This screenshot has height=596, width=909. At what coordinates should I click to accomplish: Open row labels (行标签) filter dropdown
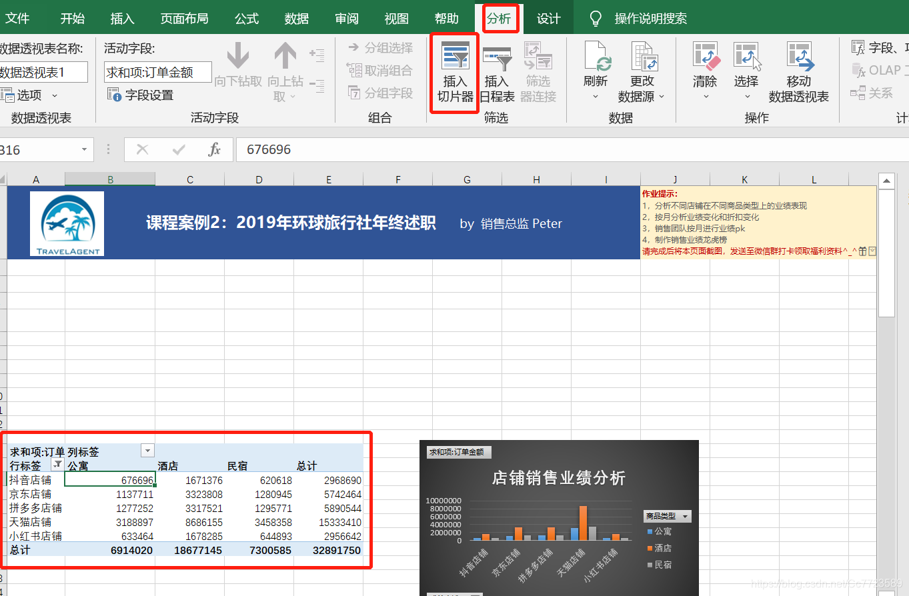click(58, 465)
